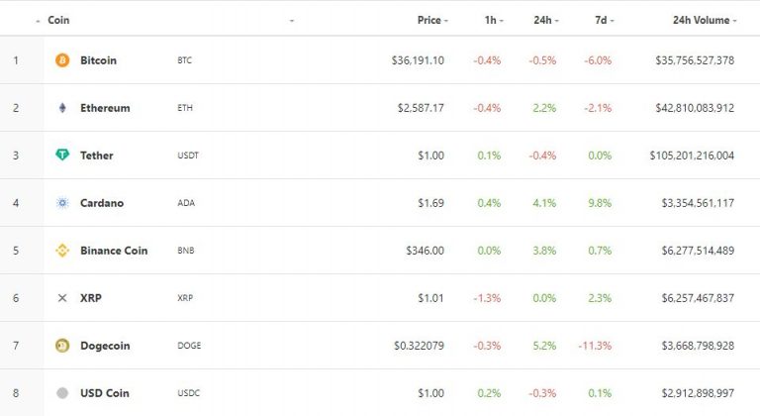Click the sort arrow left of Coin header

(x=38, y=21)
